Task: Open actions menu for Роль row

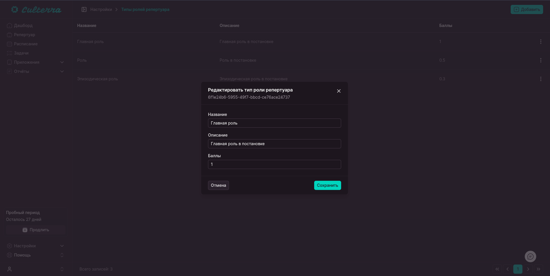Action: [x=541, y=60]
